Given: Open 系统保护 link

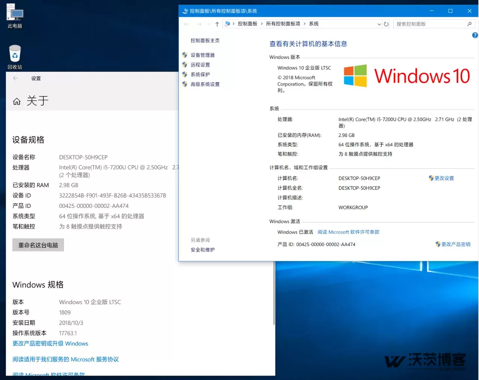Looking at the screenshot, I should coord(200,74).
